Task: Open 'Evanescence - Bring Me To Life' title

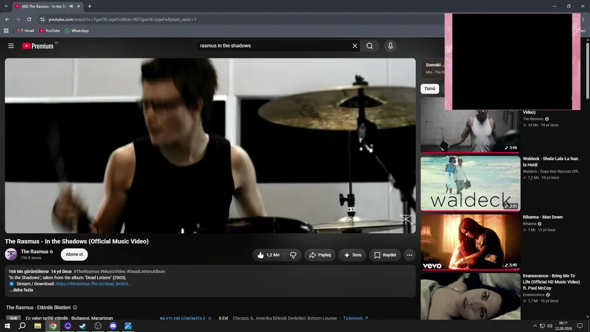Action: [551, 282]
